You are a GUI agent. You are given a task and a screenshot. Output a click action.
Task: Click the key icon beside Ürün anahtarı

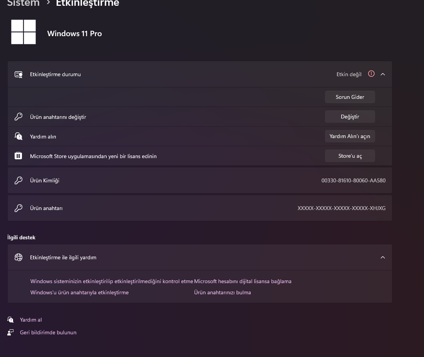point(18,208)
